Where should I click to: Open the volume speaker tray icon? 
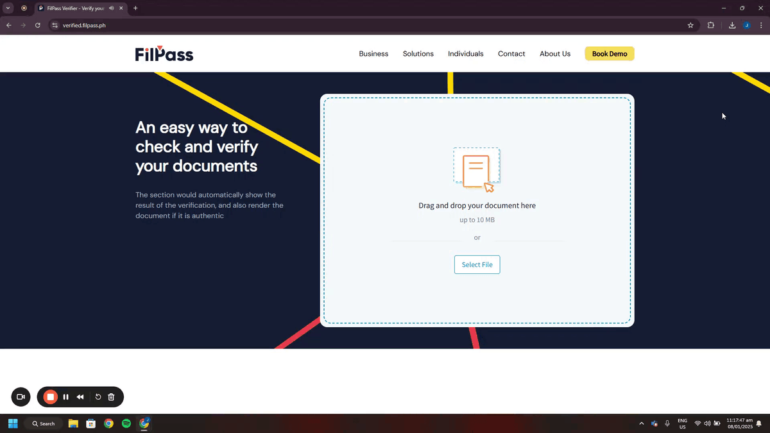click(x=706, y=423)
